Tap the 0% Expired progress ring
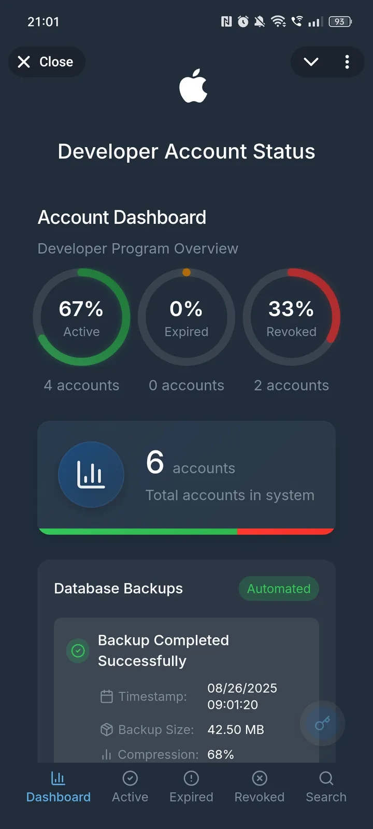373x829 pixels. (x=187, y=317)
